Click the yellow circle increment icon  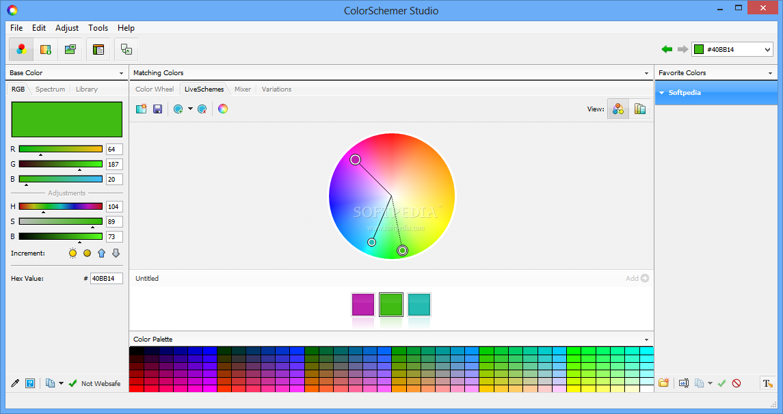[x=88, y=253]
